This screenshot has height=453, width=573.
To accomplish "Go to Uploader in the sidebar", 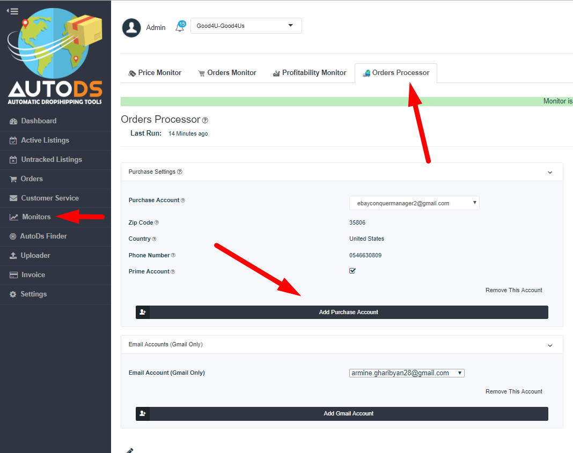I will [56, 256].
